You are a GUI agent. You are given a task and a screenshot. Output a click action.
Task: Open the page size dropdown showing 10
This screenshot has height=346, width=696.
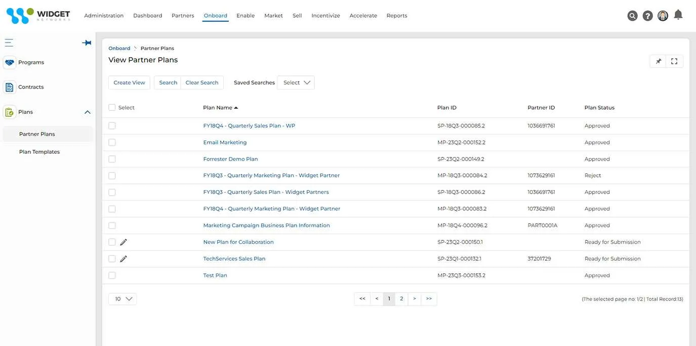tap(122, 299)
